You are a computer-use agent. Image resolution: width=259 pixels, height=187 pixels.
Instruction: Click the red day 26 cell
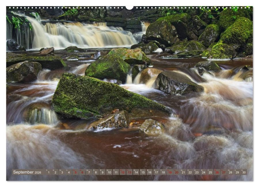point(217,172)
